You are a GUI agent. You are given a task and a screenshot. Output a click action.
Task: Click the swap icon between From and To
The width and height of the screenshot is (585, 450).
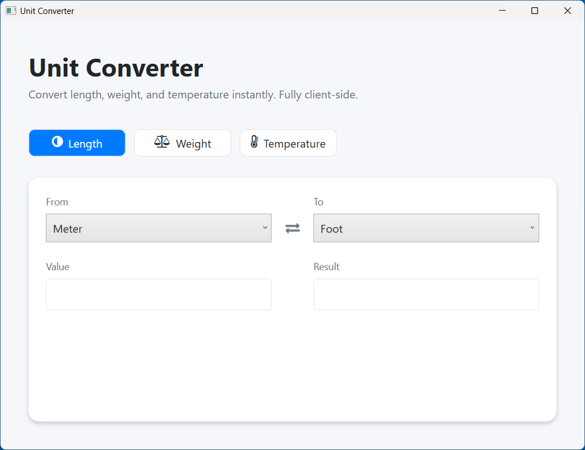coord(292,228)
